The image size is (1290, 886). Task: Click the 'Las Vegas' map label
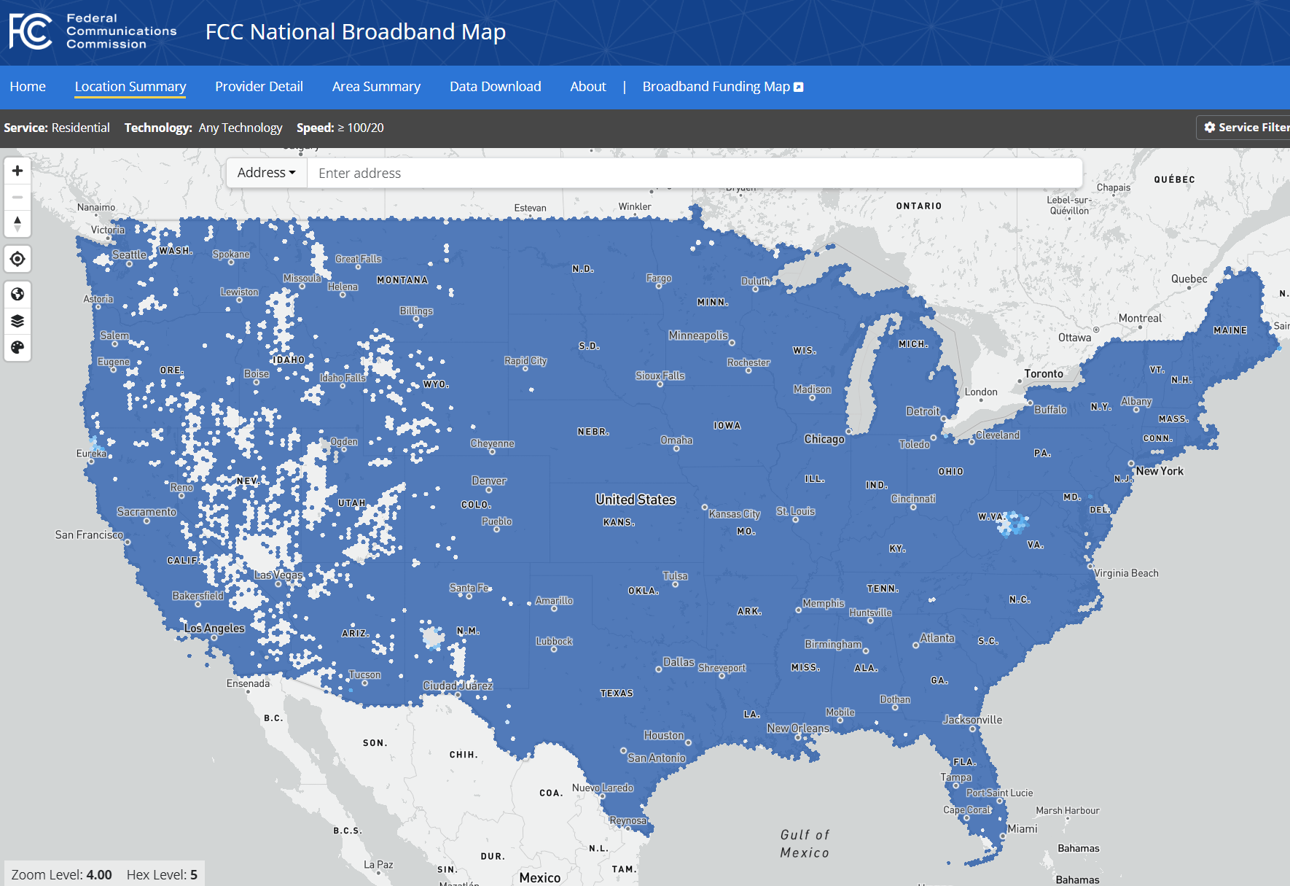coord(278,575)
